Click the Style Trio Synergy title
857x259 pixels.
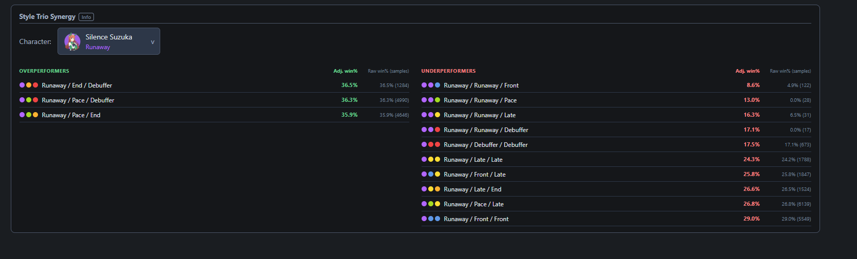pyautogui.click(x=47, y=17)
